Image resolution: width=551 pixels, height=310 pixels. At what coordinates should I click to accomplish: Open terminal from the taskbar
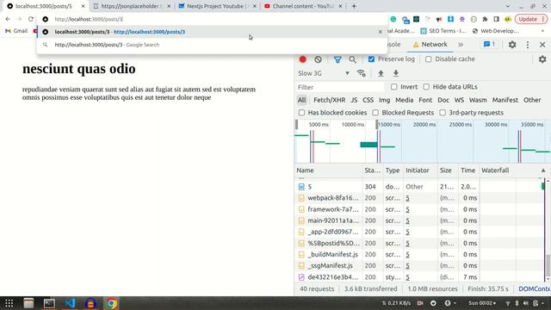(49, 303)
